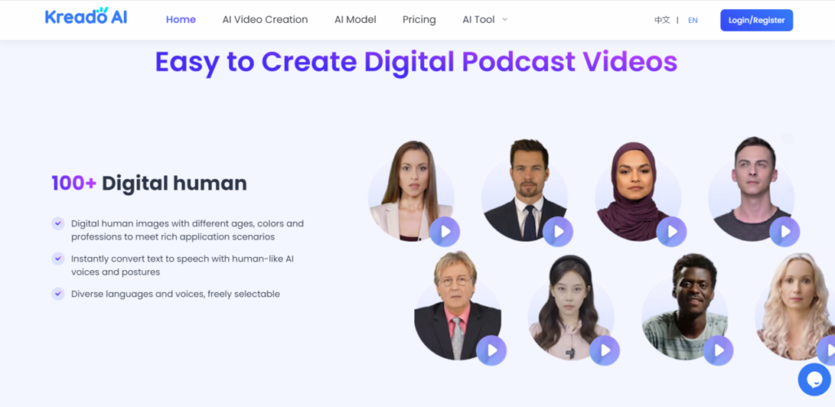This screenshot has height=407, width=835.
Task: Switch language to 中文
Action: 662,20
